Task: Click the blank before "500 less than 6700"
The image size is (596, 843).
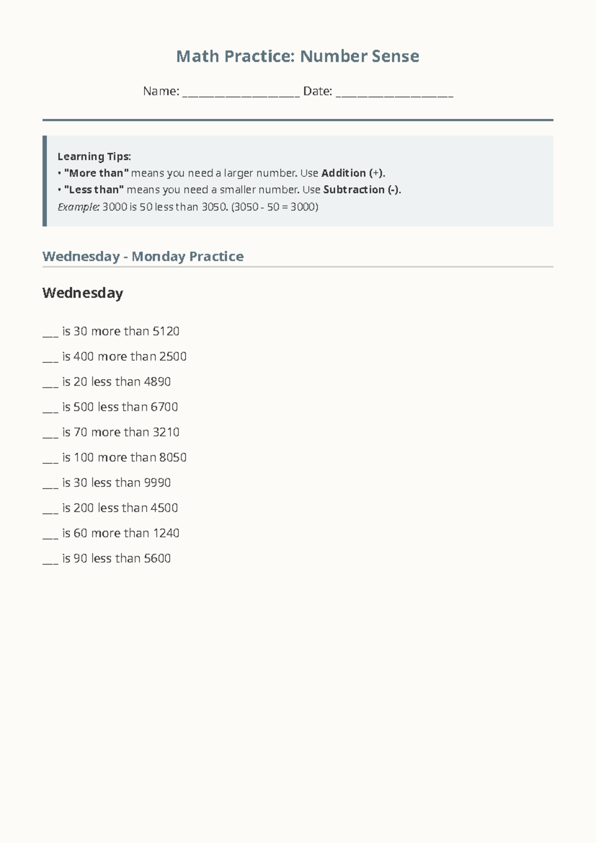Action: (51, 408)
